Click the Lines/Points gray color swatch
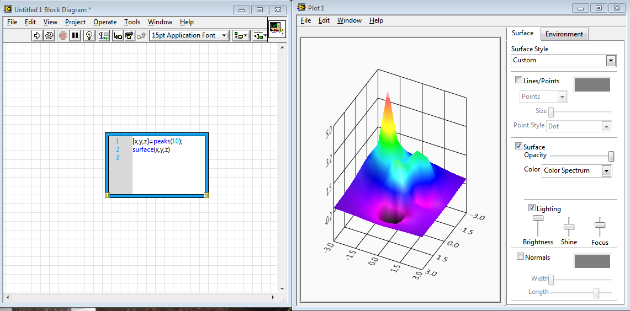Image resolution: width=630 pixels, height=311 pixels. click(x=592, y=85)
